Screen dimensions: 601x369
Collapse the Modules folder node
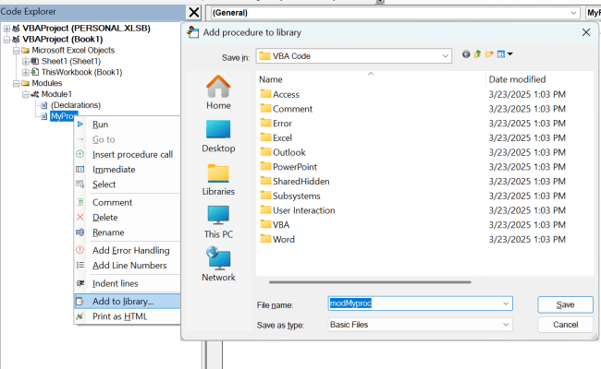[16, 83]
